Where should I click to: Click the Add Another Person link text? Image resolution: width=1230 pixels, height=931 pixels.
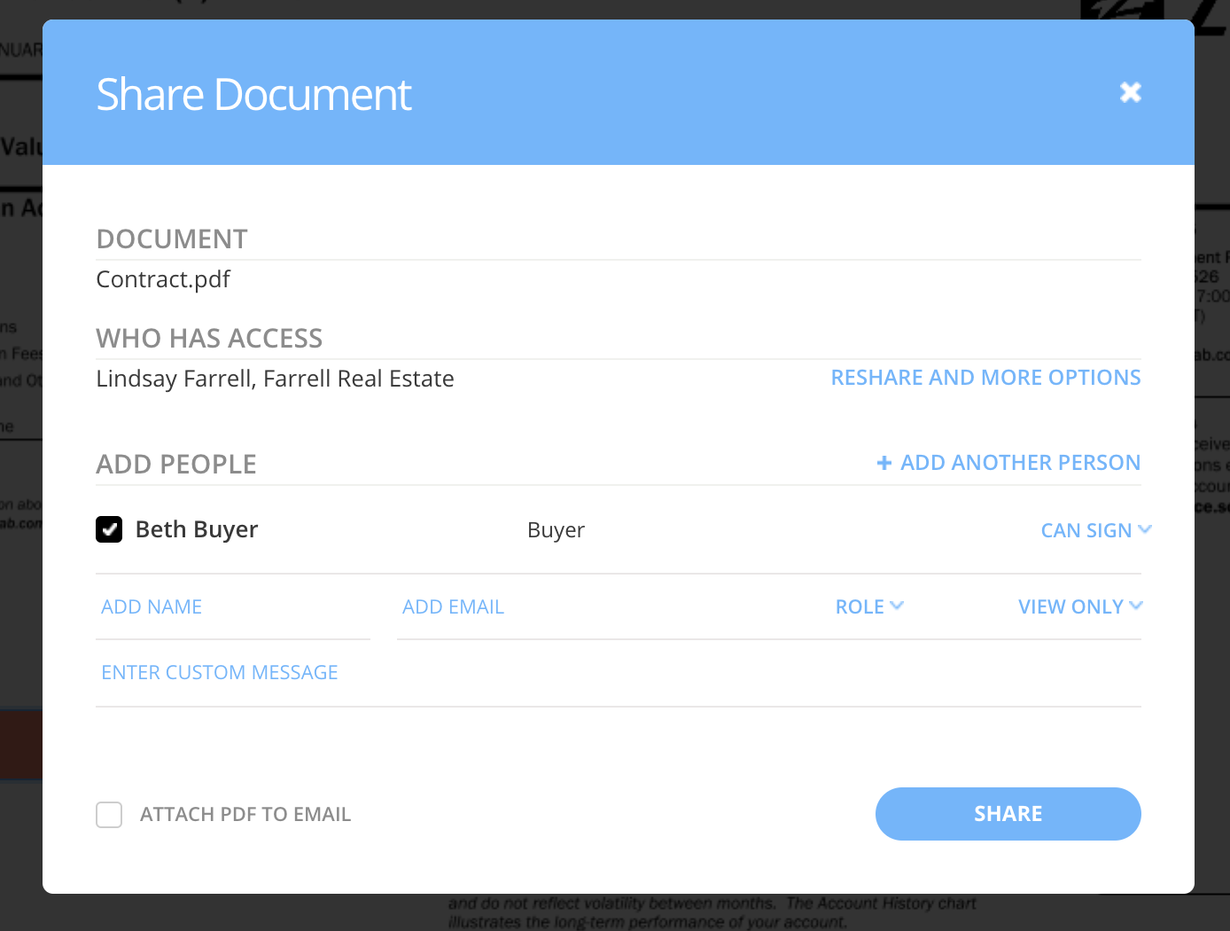(1020, 463)
